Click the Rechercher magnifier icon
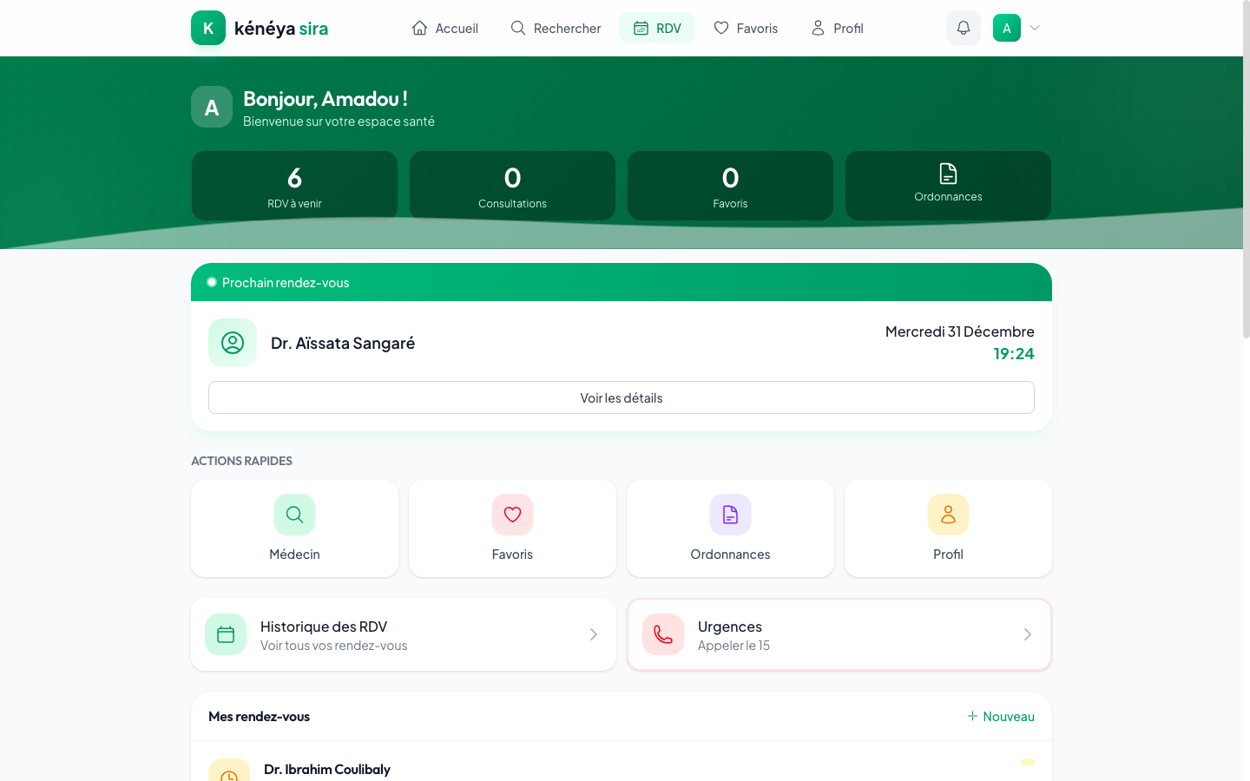1250x781 pixels. click(x=518, y=28)
